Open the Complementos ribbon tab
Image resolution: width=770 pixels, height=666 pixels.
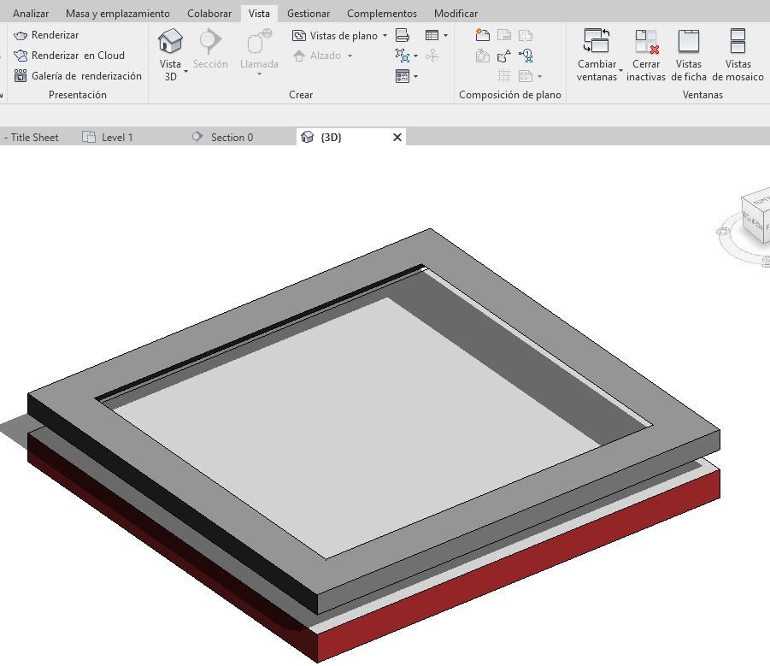pyautogui.click(x=382, y=14)
